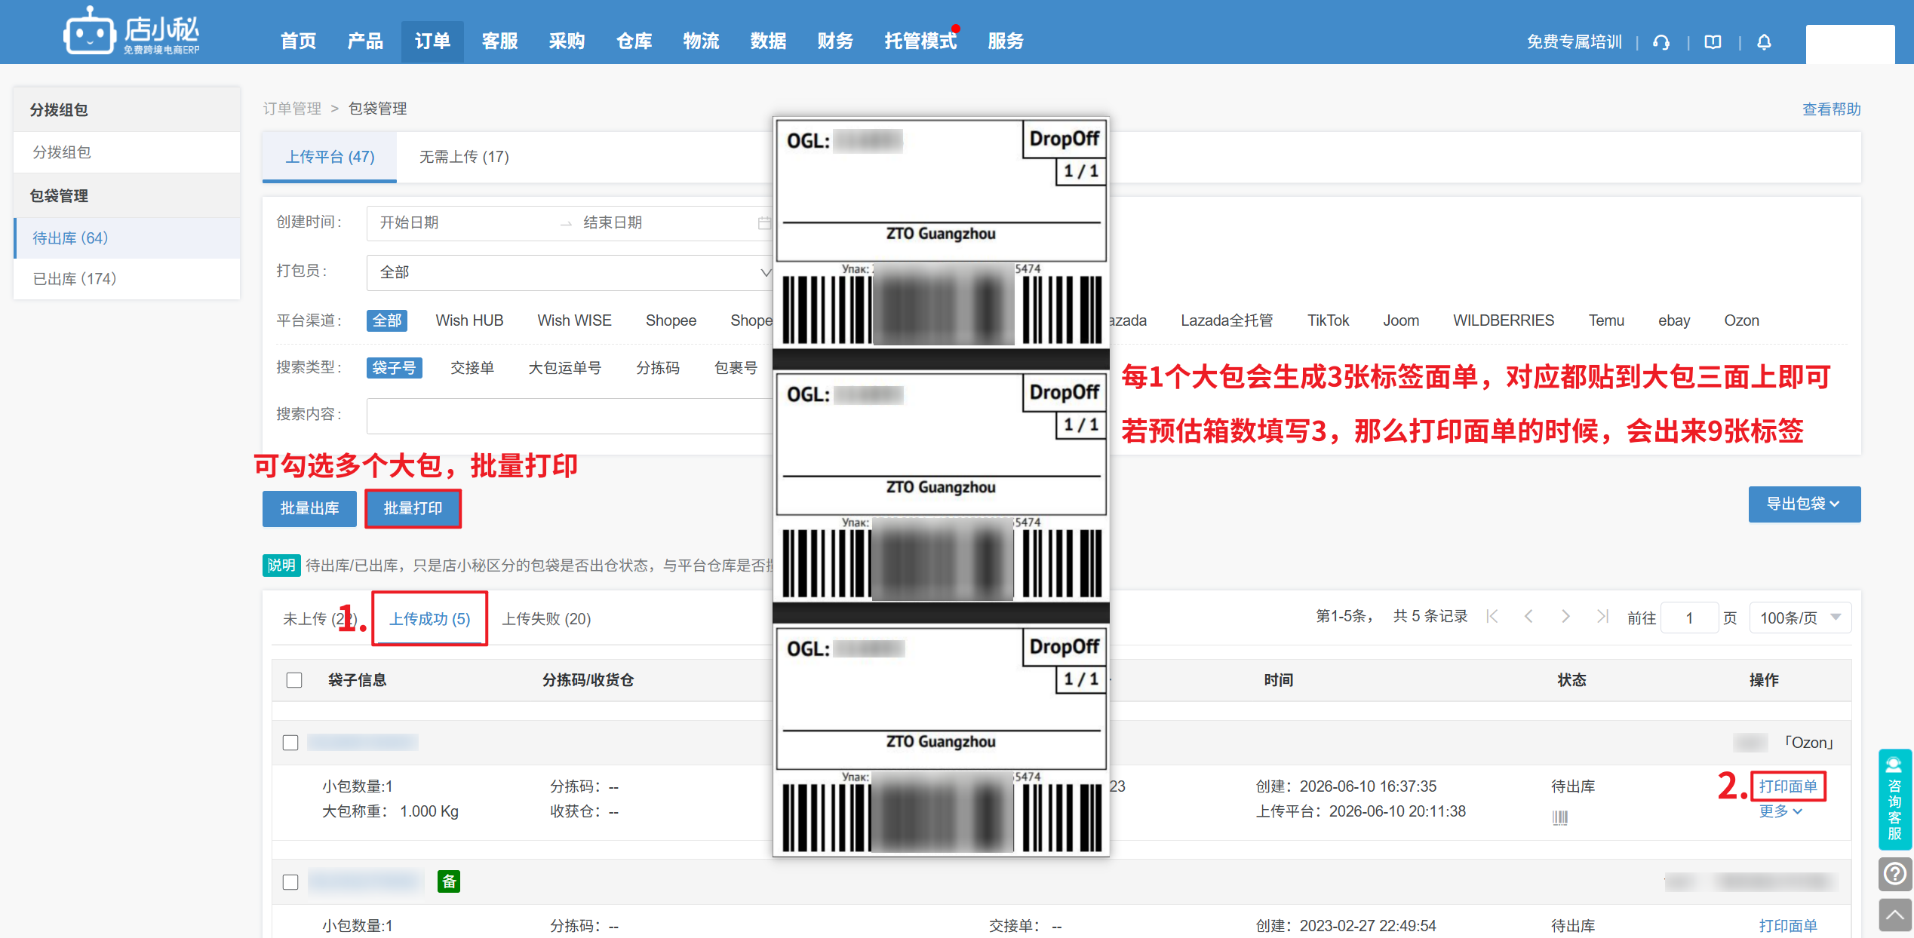Check the second package row with 备 tag
Viewport: 1914px width, 938px height.
point(290,881)
